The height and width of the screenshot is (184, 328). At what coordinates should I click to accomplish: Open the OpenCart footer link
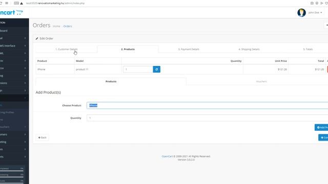tap(167, 156)
